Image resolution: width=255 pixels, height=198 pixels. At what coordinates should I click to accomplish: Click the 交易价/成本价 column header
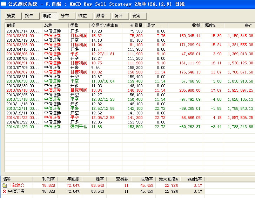coord(106,26)
